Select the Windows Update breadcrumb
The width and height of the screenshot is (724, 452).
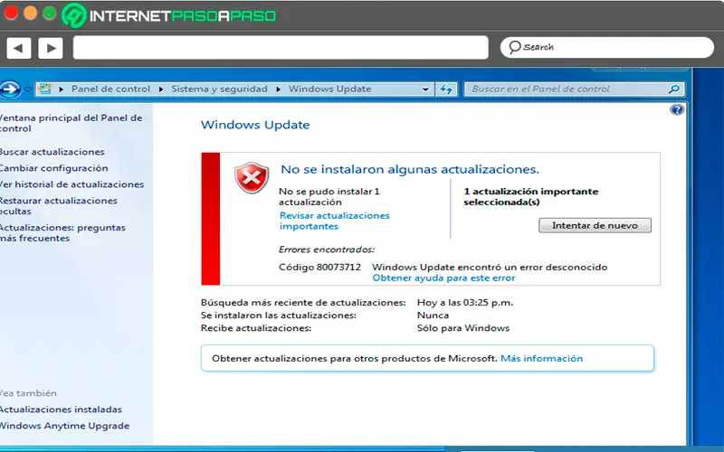click(x=329, y=89)
